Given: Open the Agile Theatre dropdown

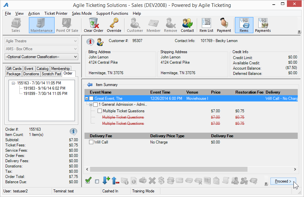Looking at the screenshot, I should (41, 41).
